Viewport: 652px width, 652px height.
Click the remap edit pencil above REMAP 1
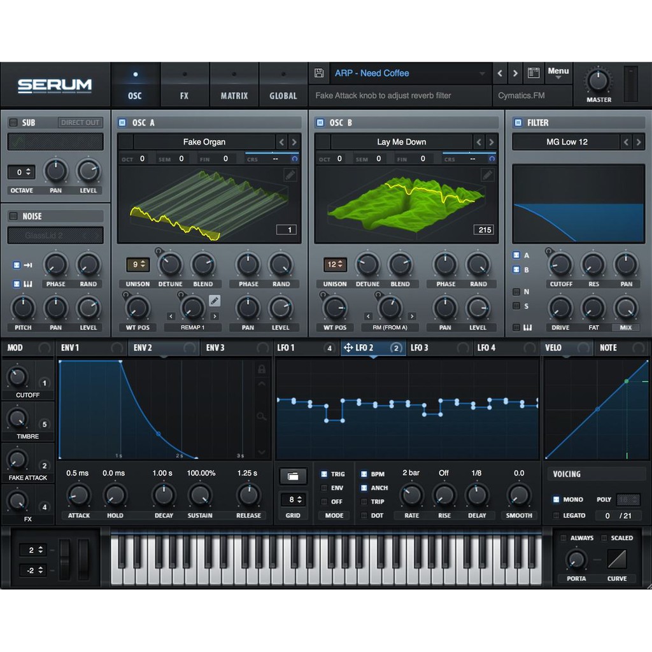coord(215,300)
